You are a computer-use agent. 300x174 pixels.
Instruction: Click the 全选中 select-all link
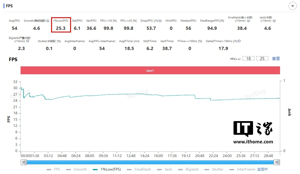262,169
